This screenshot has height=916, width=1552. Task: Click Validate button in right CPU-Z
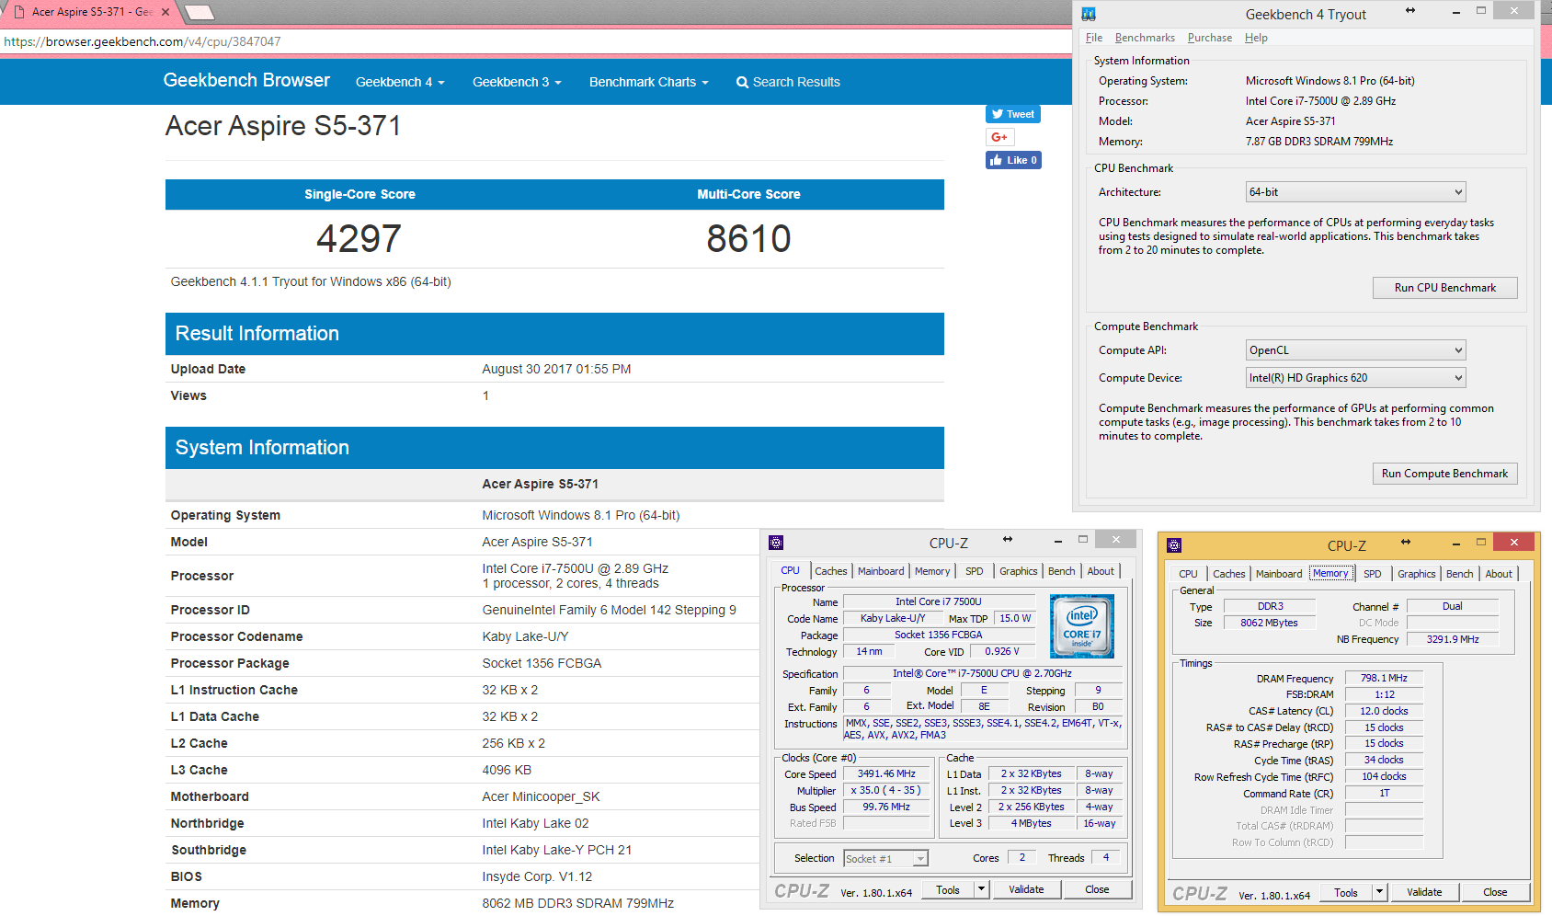tap(1424, 892)
